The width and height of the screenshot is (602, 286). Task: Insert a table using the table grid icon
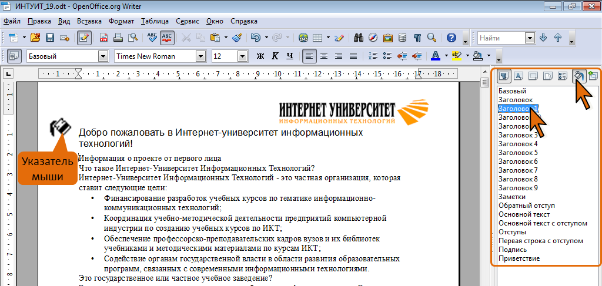[x=317, y=38]
